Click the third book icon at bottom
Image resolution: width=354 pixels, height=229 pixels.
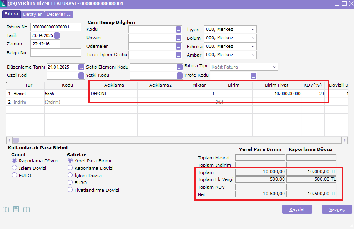click(27, 209)
